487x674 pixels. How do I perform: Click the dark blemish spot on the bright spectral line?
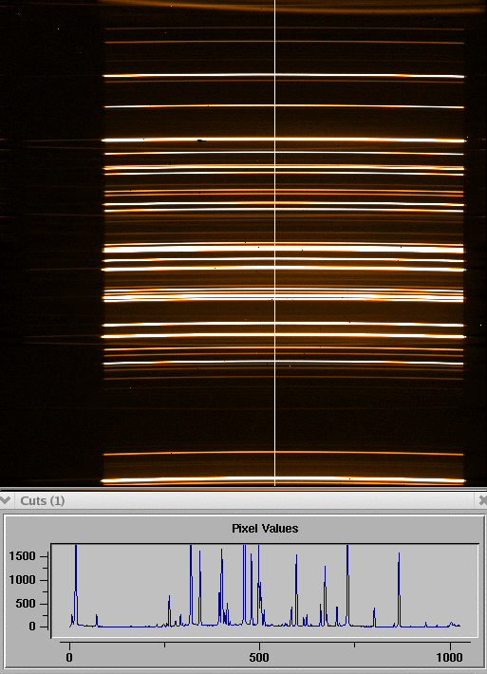click(x=201, y=140)
